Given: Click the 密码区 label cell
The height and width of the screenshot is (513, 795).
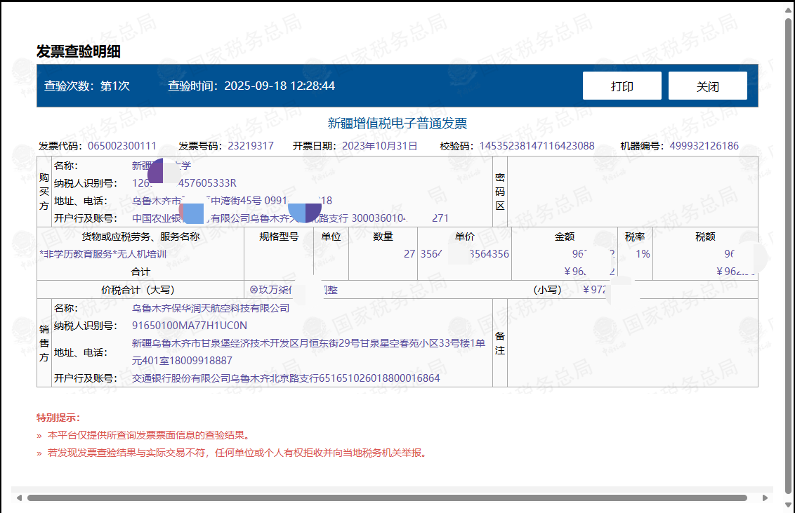Looking at the screenshot, I should [x=500, y=192].
